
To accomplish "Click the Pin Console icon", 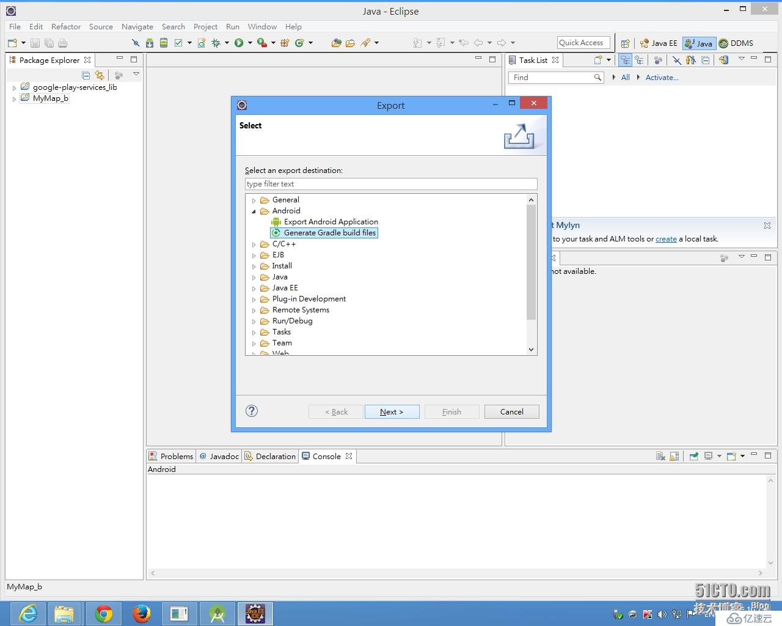I will [693, 456].
